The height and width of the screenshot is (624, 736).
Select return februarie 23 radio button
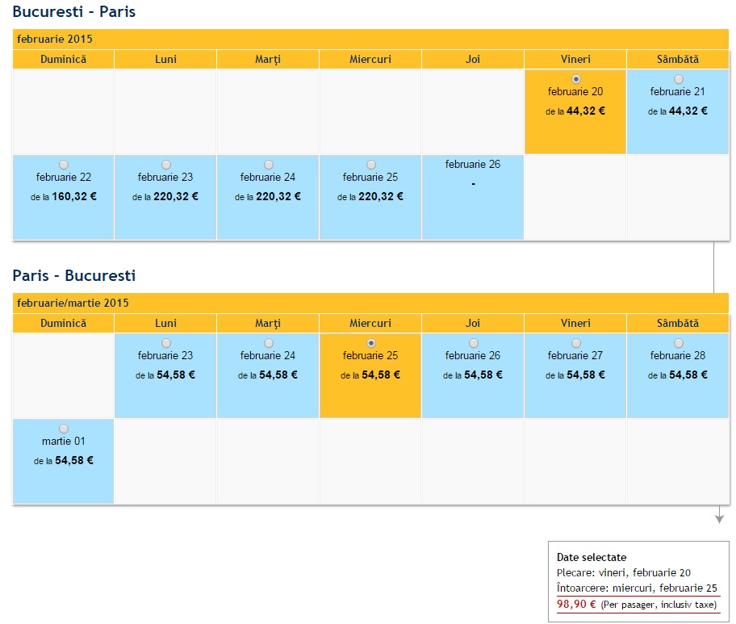(166, 343)
